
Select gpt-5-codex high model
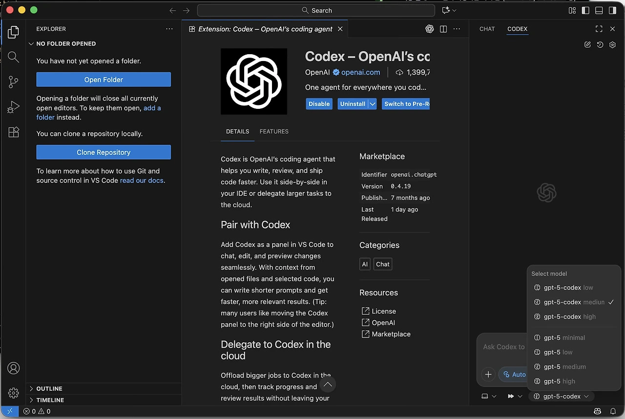[x=574, y=316]
